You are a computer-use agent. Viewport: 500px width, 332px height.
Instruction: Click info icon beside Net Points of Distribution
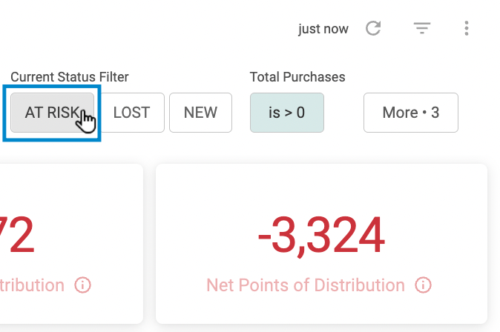tap(423, 285)
